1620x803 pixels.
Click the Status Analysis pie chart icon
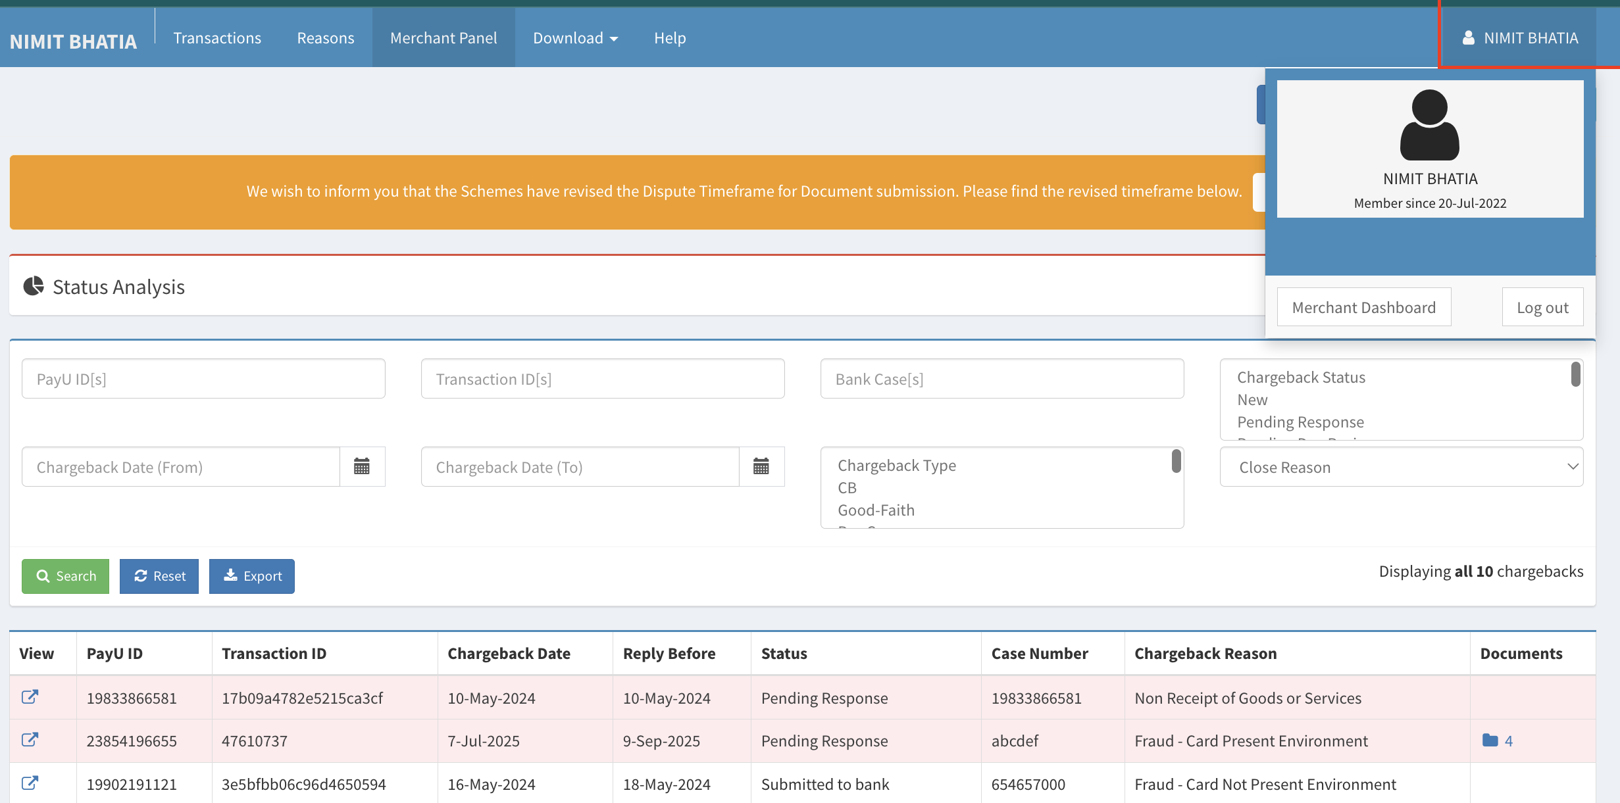pyautogui.click(x=34, y=287)
